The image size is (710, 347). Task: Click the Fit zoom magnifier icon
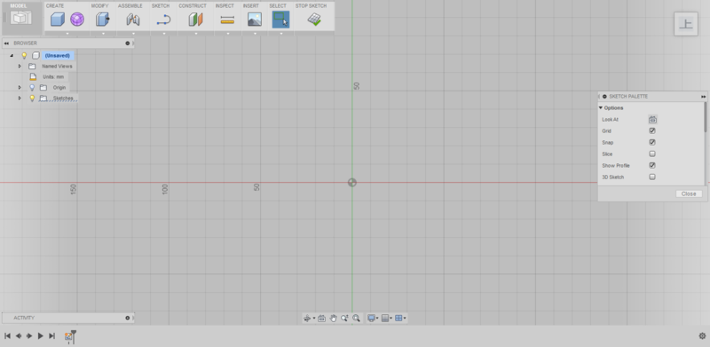coord(357,319)
